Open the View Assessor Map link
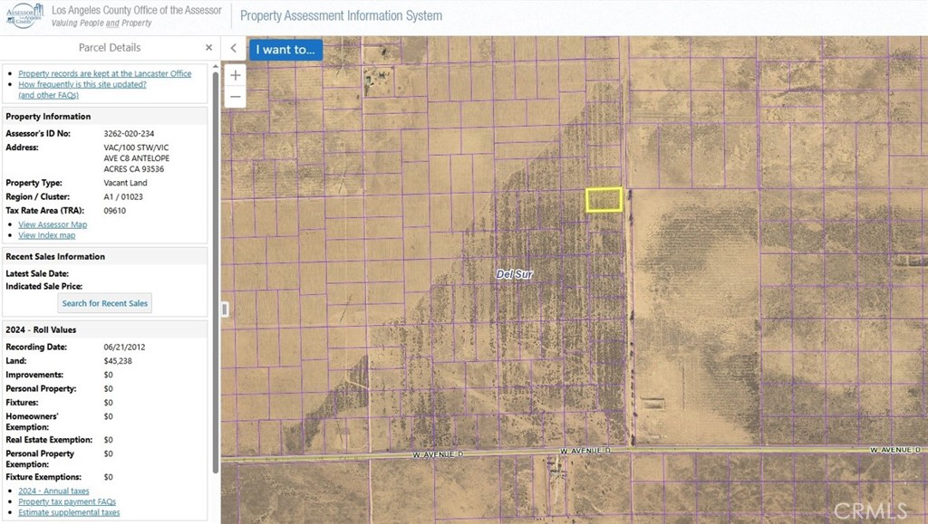This screenshot has height=524, width=928. (53, 224)
